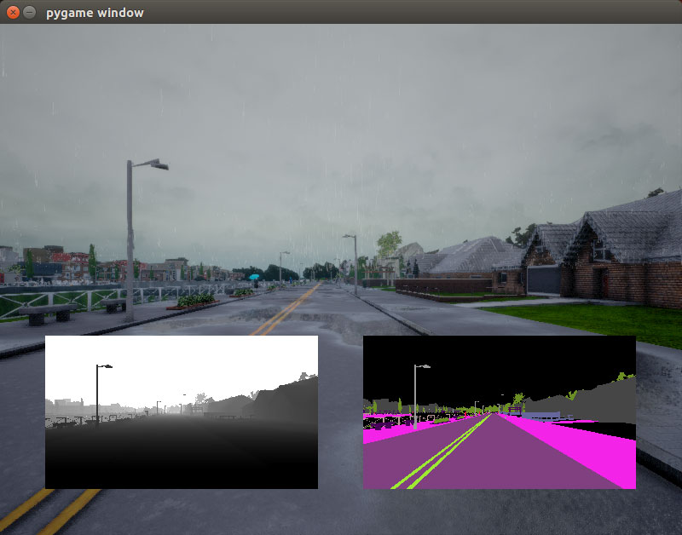The height and width of the screenshot is (535, 682).
Task: Click the white lamp post in segmentation view
Action: pyautogui.click(x=416, y=396)
